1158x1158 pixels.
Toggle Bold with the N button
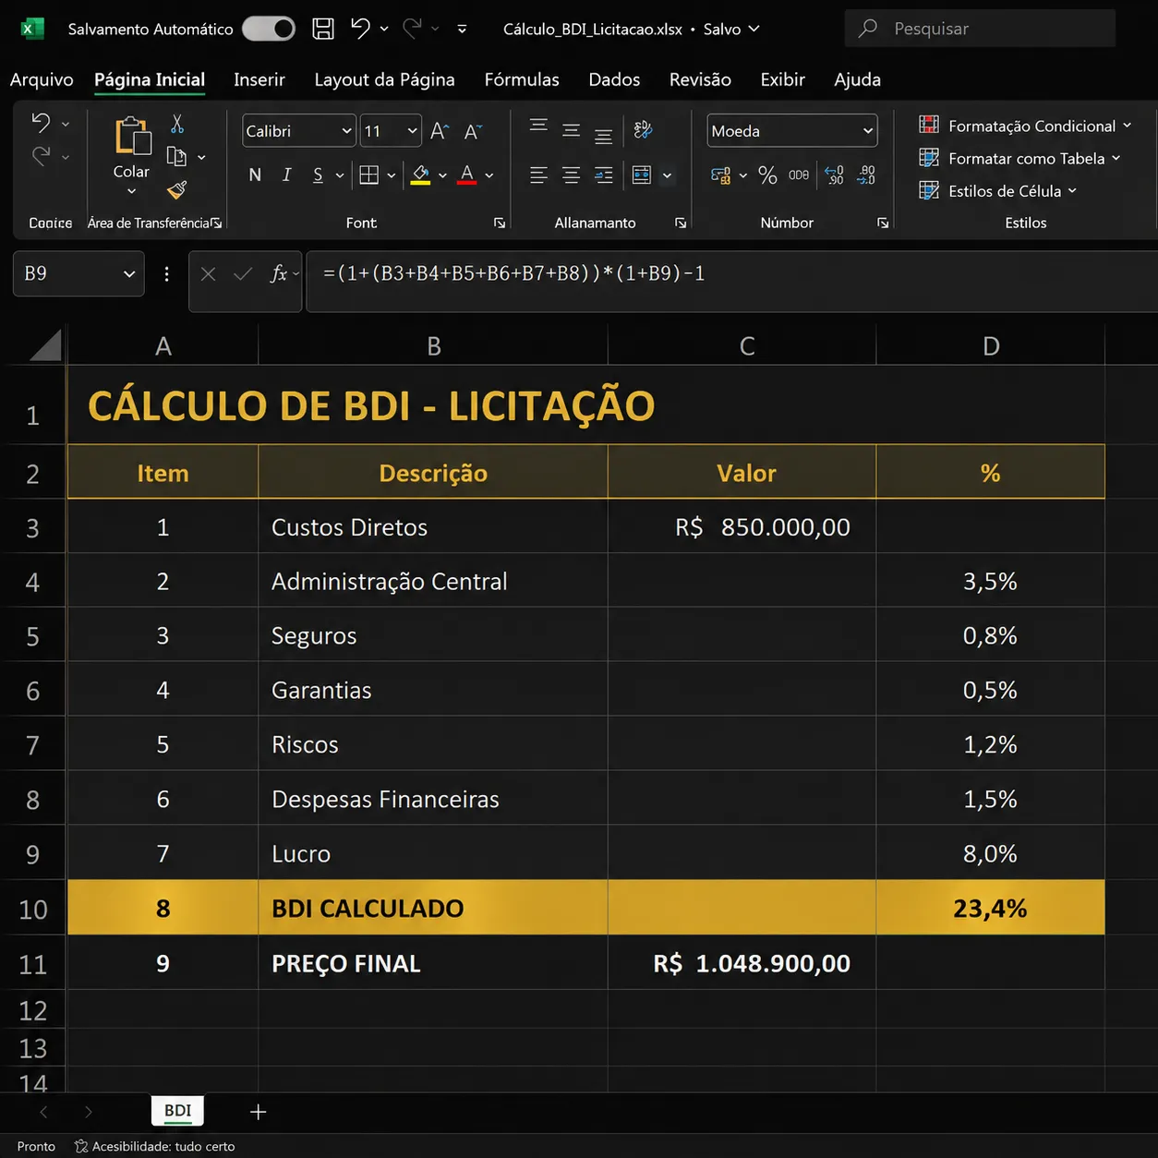pyautogui.click(x=255, y=175)
